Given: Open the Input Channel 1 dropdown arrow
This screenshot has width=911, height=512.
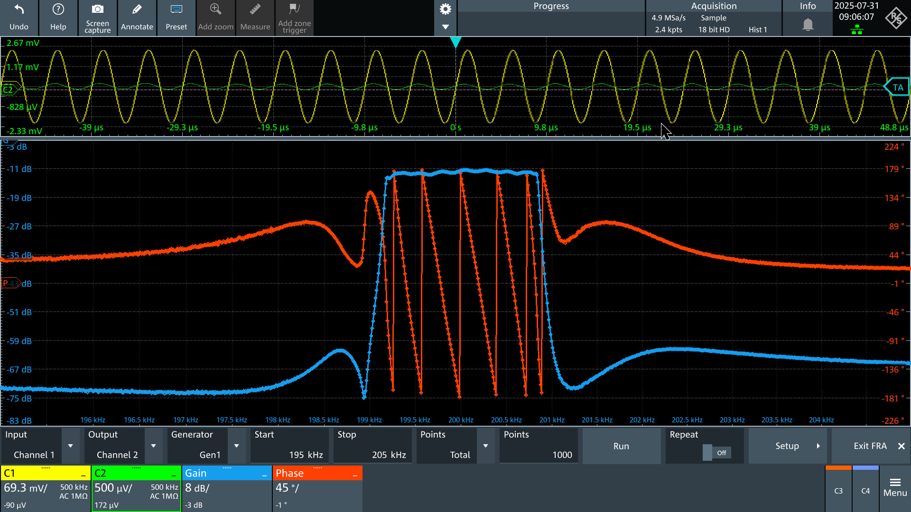Looking at the screenshot, I should click(x=70, y=446).
